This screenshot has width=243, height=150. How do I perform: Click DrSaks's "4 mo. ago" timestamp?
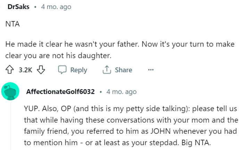(56, 7)
